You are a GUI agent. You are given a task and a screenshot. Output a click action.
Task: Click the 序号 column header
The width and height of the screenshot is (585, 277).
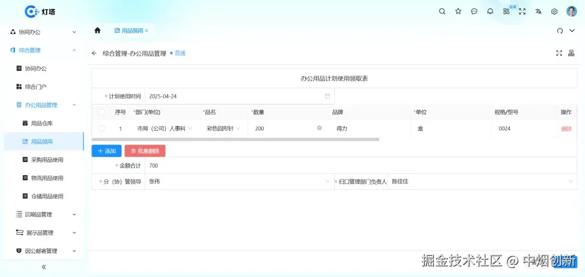[120, 112]
